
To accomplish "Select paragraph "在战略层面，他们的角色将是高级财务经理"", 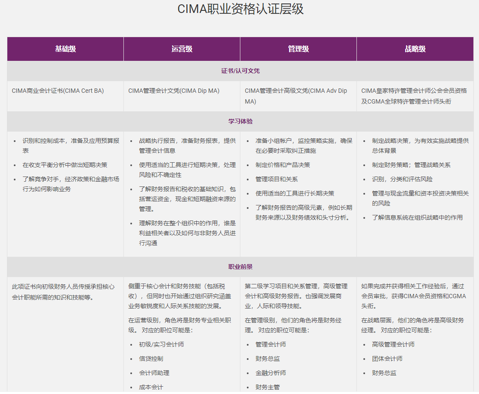I will pos(413,325).
